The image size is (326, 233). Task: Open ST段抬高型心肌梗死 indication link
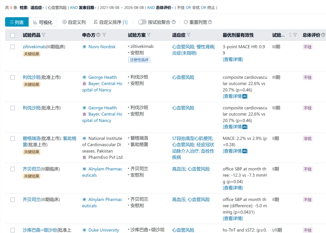(x=192, y=139)
